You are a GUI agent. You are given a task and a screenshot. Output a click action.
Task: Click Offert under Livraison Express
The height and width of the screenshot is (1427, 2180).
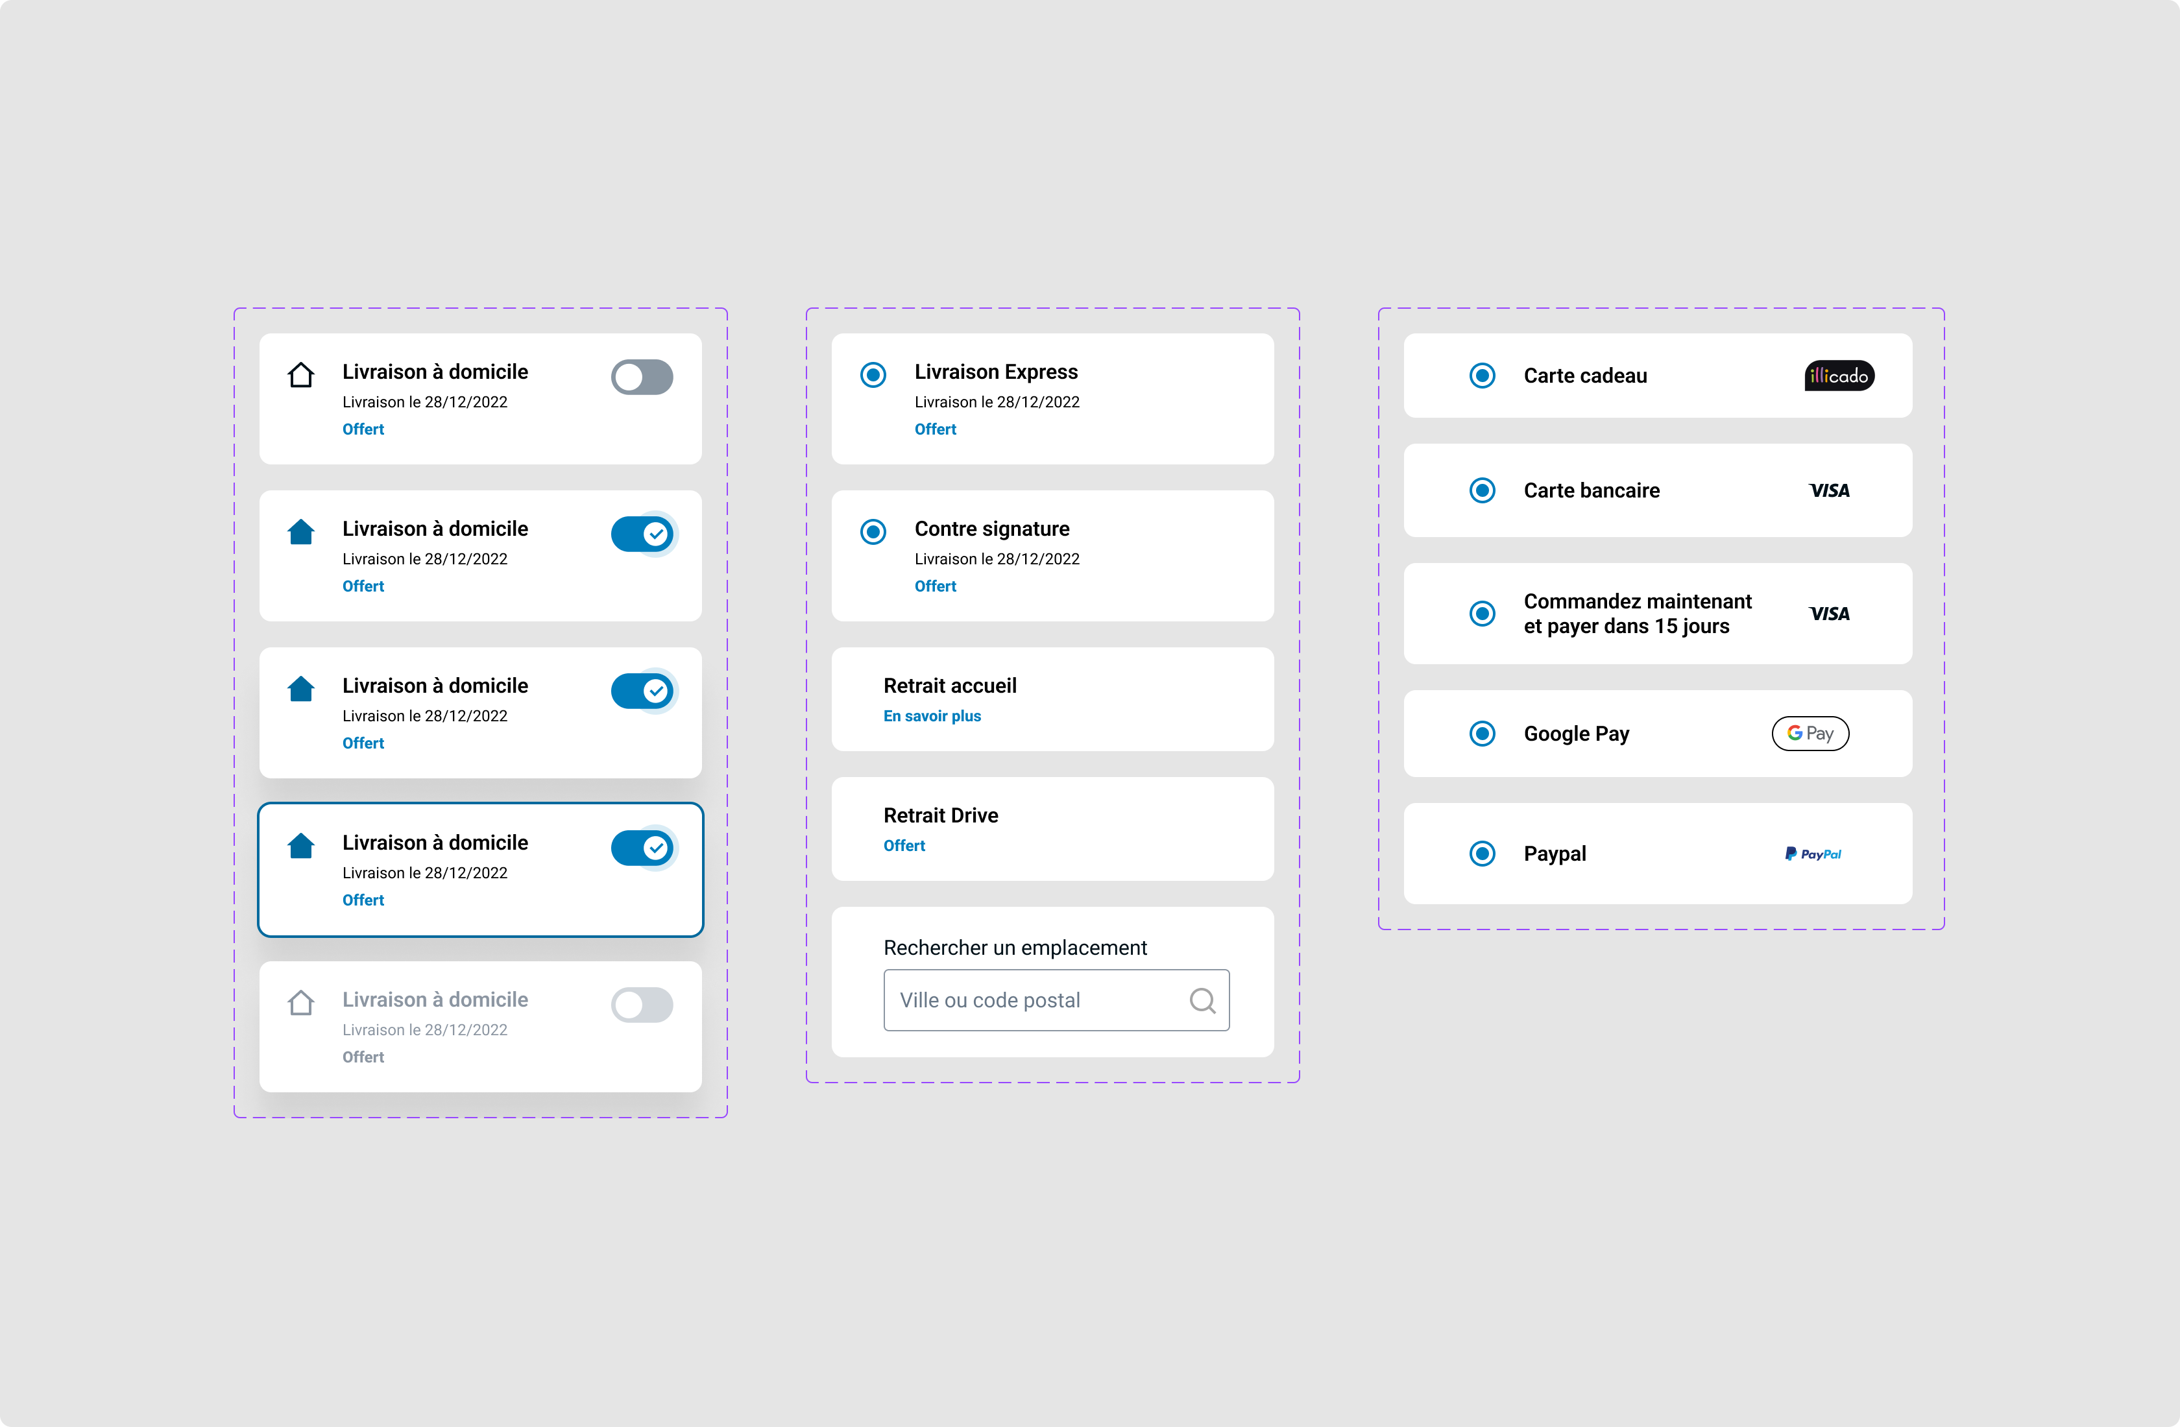[935, 429]
